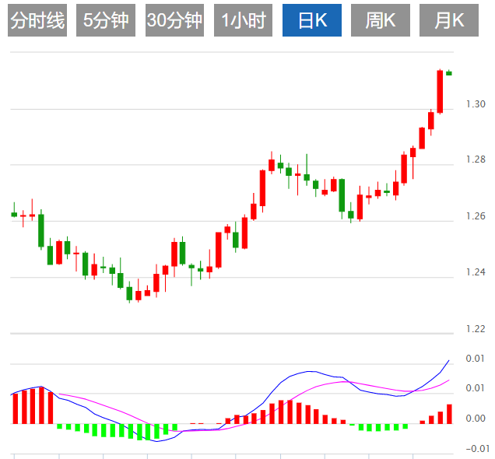The image size is (495, 459).
Task: Switch to the 周K weekly tab
Action: (x=381, y=20)
